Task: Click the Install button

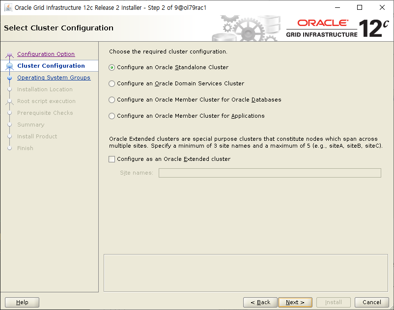Action: (x=334, y=302)
